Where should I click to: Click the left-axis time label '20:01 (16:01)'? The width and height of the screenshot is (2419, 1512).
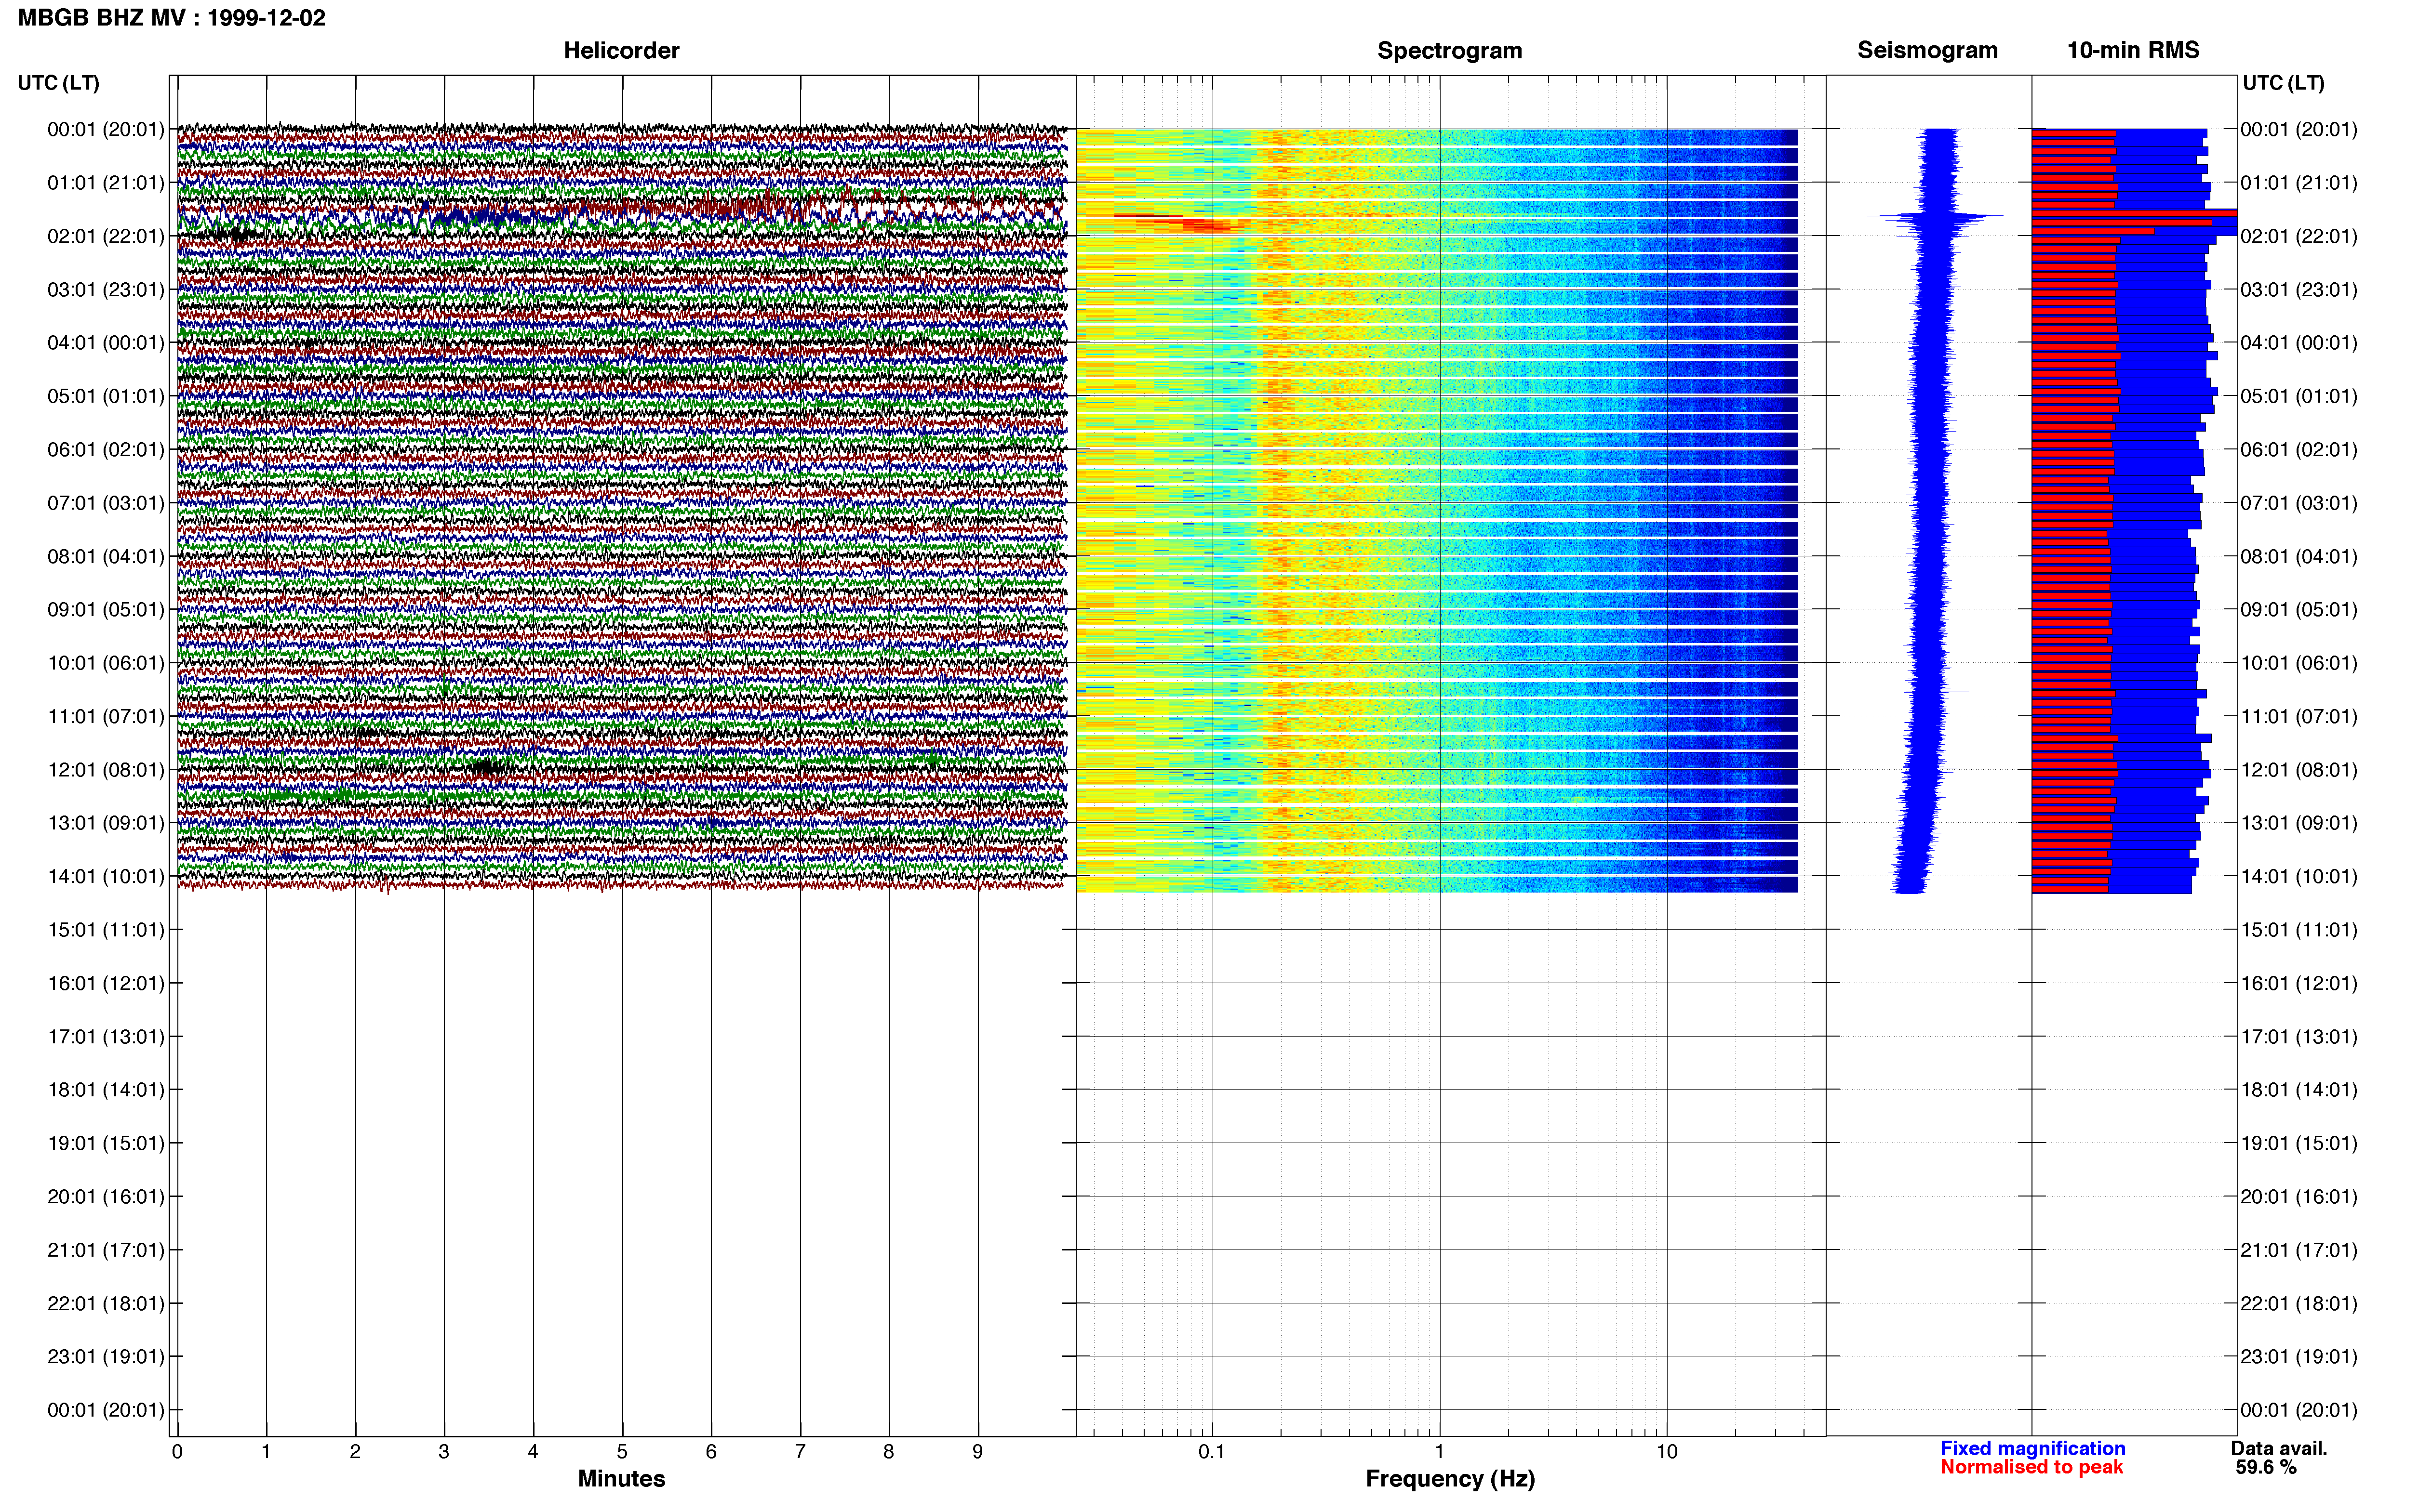pyautogui.click(x=105, y=1196)
